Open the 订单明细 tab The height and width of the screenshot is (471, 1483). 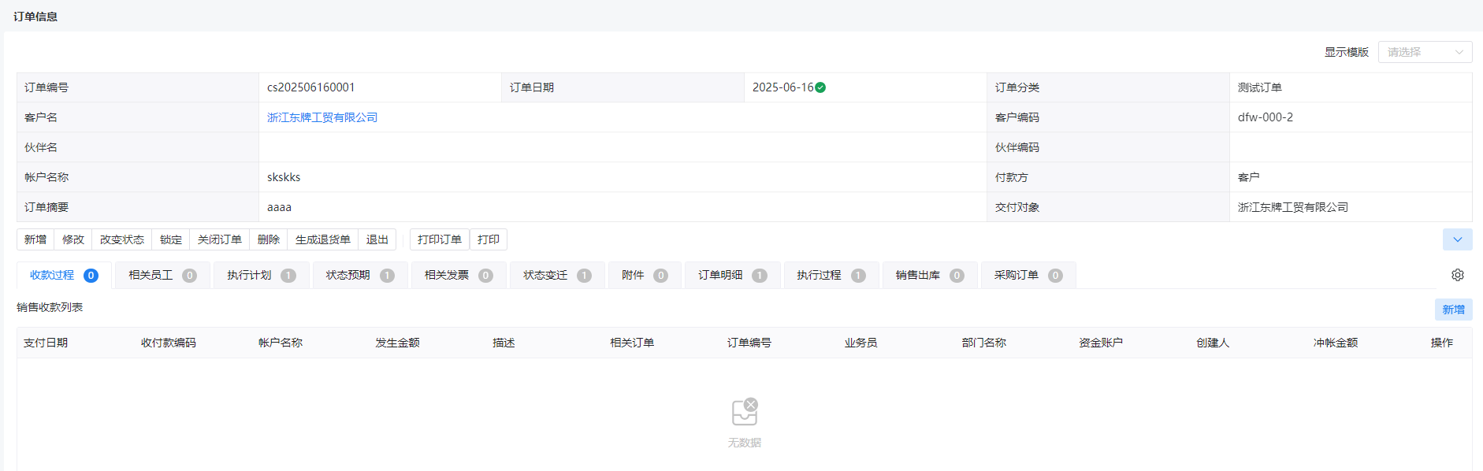click(732, 275)
